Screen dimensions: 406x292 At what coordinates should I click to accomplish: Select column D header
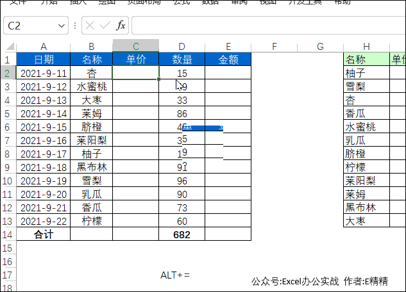pos(182,46)
